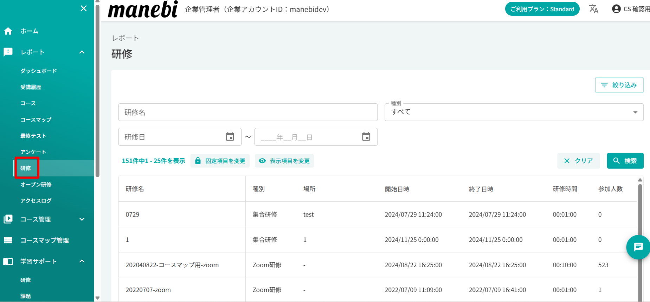The height and width of the screenshot is (302, 650).
Task: Open the chat support bubble
Action: point(638,247)
